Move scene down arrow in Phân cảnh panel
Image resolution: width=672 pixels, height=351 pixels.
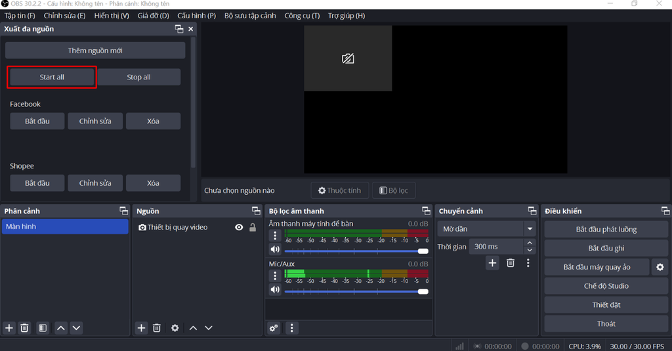(76, 328)
